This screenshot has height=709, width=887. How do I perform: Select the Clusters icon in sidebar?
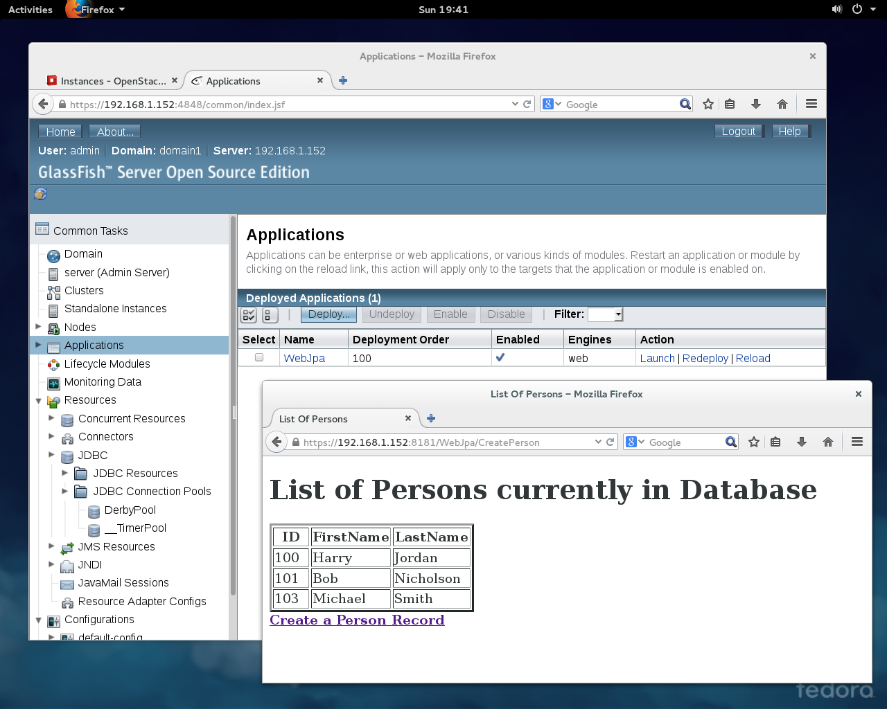pyautogui.click(x=54, y=291)
